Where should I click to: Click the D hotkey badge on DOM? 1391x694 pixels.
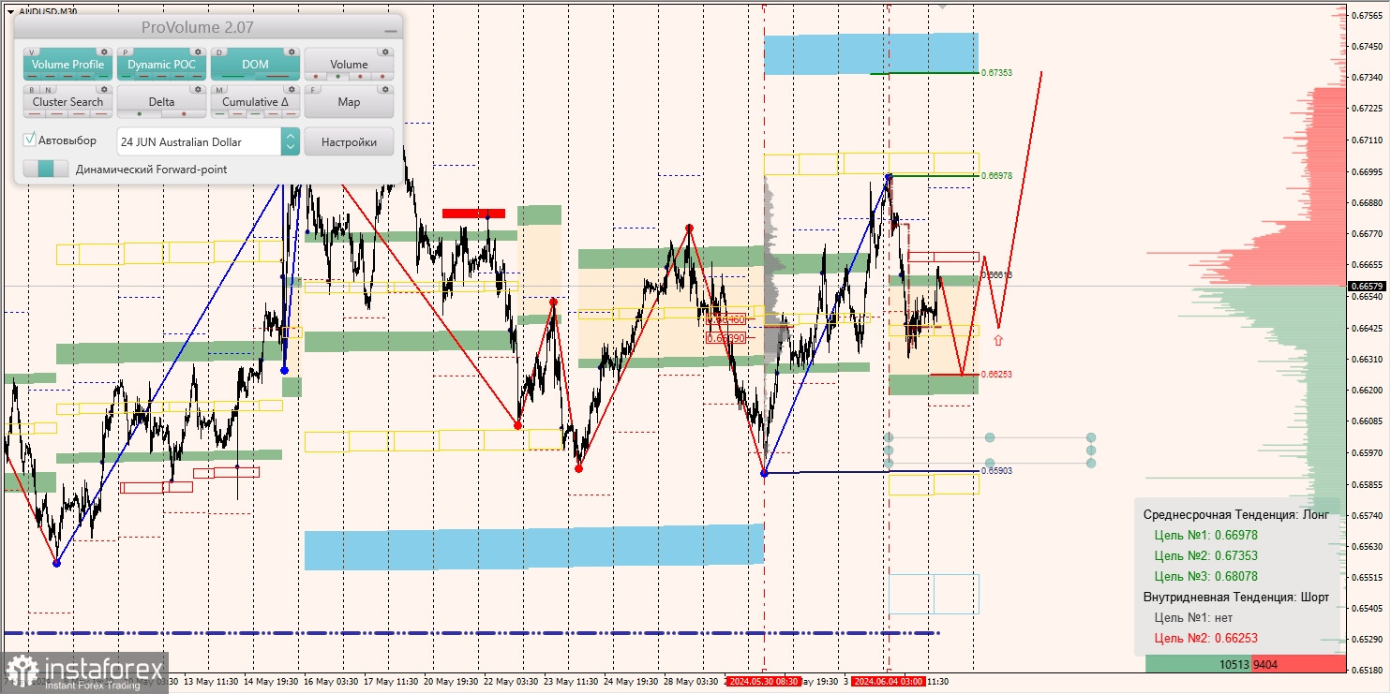click(x=219, y=52)
